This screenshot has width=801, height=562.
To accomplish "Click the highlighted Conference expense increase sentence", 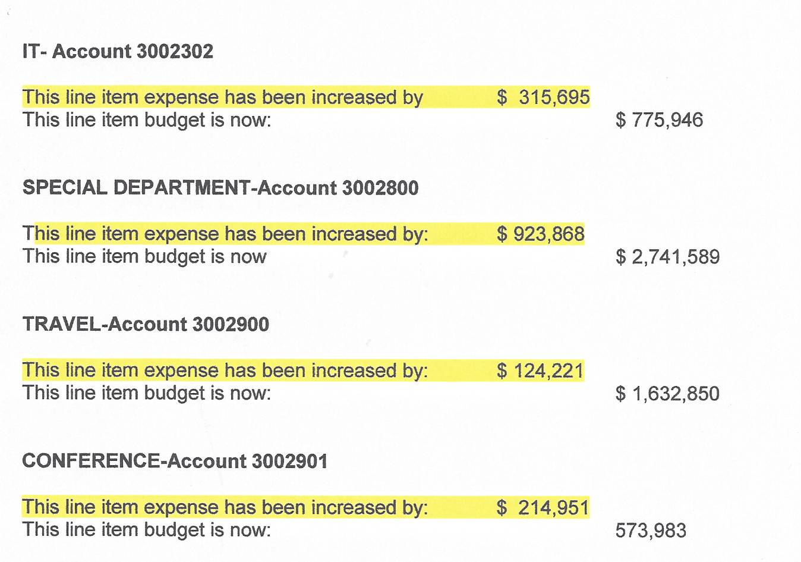I will coord(225,507).
